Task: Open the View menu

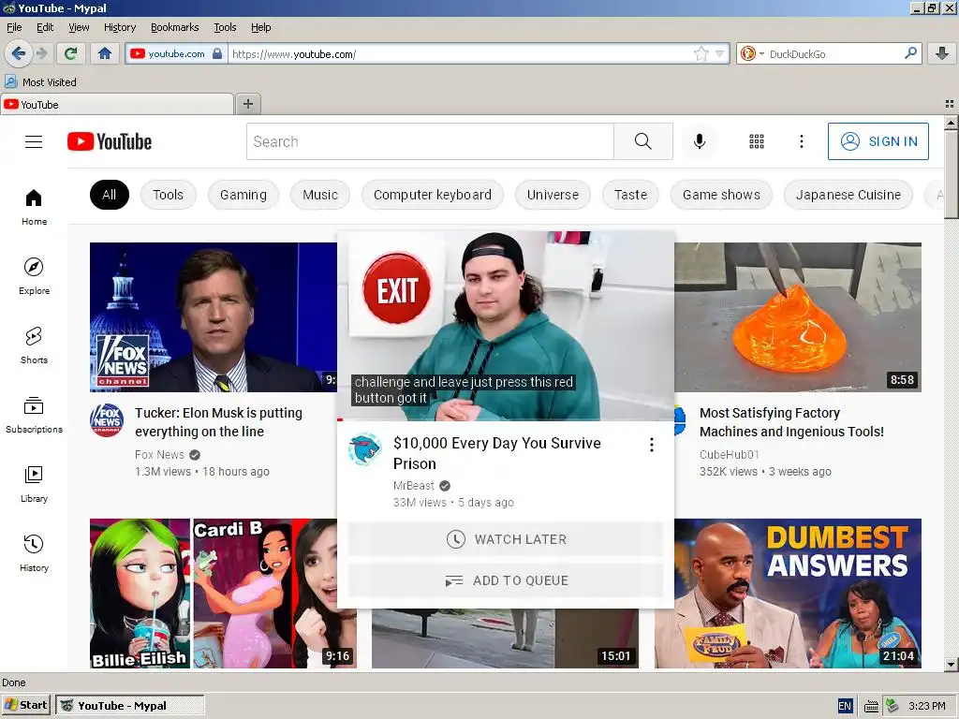Action: click(79, 27)
